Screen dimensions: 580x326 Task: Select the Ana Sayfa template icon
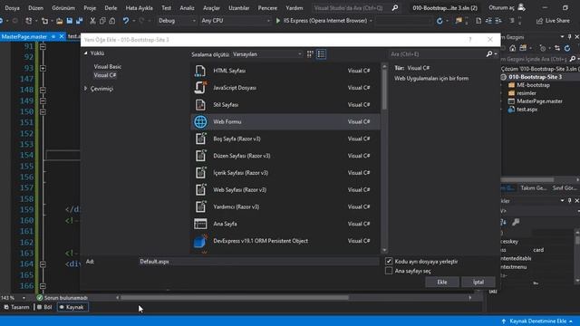(200, 224)
